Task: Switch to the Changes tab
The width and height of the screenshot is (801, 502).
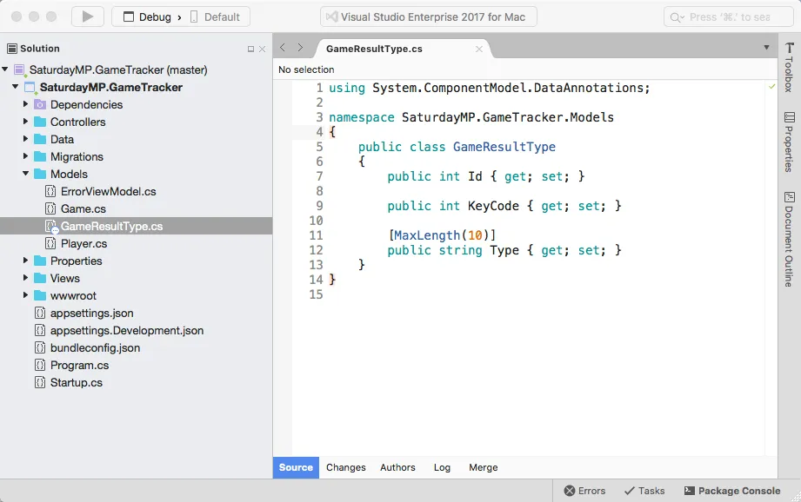Action: [x=346, y=467]
